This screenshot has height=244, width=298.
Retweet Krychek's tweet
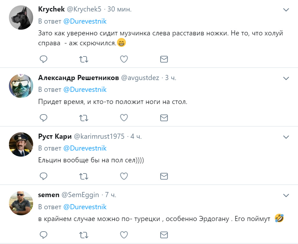[x=84, y=59]
